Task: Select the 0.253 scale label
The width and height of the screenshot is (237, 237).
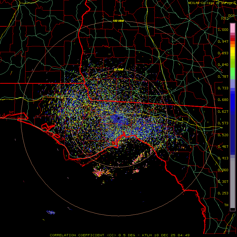Action: click(x=223, y=193)
